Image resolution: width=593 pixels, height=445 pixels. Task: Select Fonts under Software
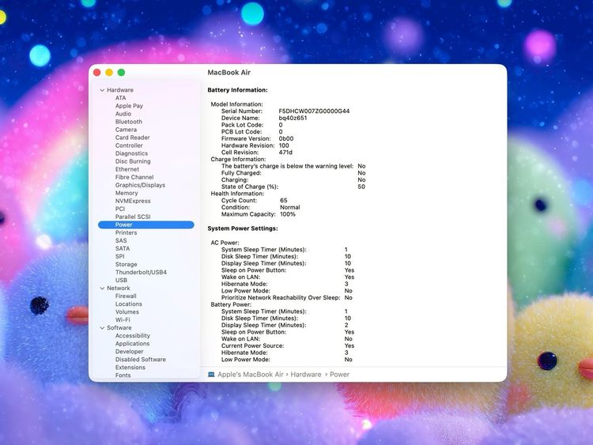tap(123, 375)
